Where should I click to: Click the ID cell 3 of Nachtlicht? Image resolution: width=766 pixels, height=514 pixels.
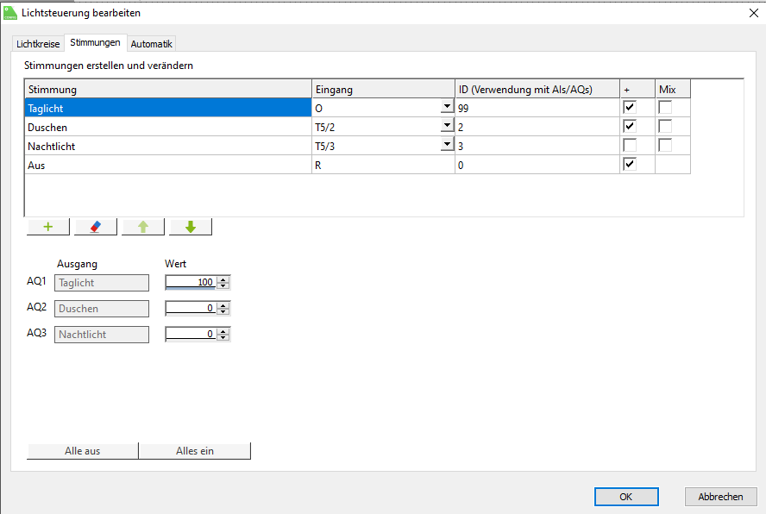pos(537,146)
